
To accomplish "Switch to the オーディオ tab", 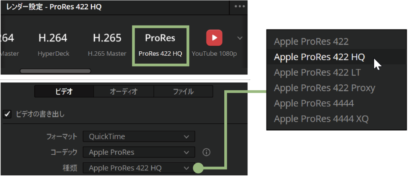I will [x=124, y=91].
